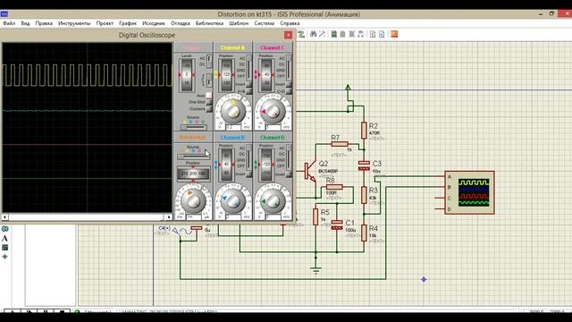This screenshot has width=572, height=322.
Task: Select resistor R2 on the schematic
Action: point(364,131)
